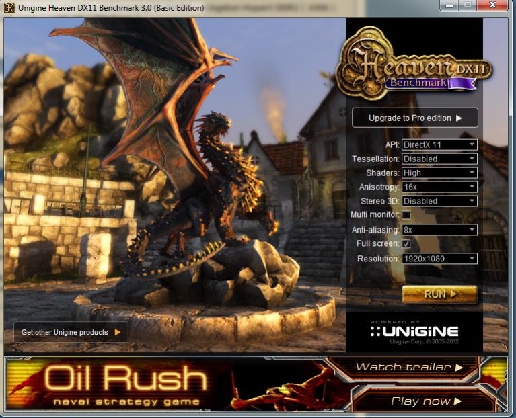Click the "Anti-aliasing:" label text
Image resolution: width=516 pixels, height=418 pixels.
point(375,230)
